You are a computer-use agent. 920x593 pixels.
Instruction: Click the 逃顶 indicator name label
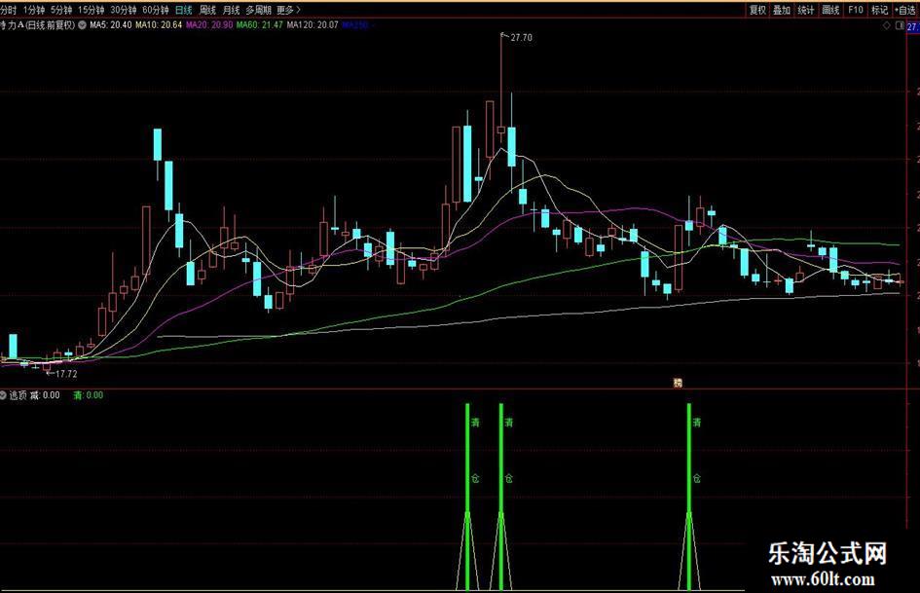(x=18, y=395)
